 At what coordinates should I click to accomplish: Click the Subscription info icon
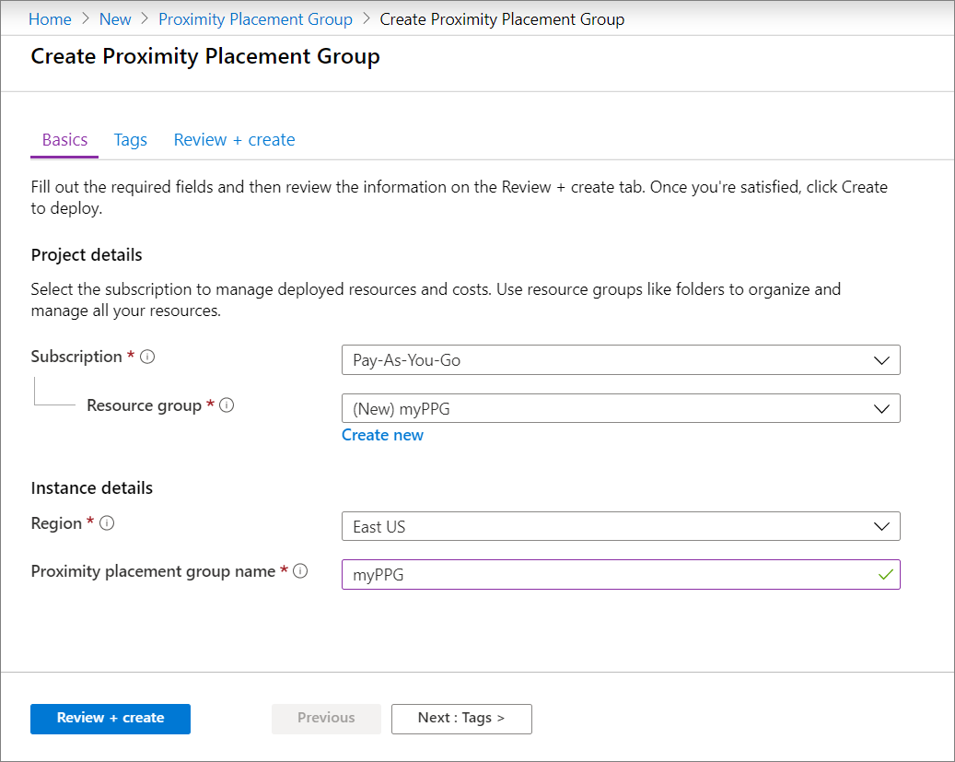pyautogui.click(x=147, y=357)
